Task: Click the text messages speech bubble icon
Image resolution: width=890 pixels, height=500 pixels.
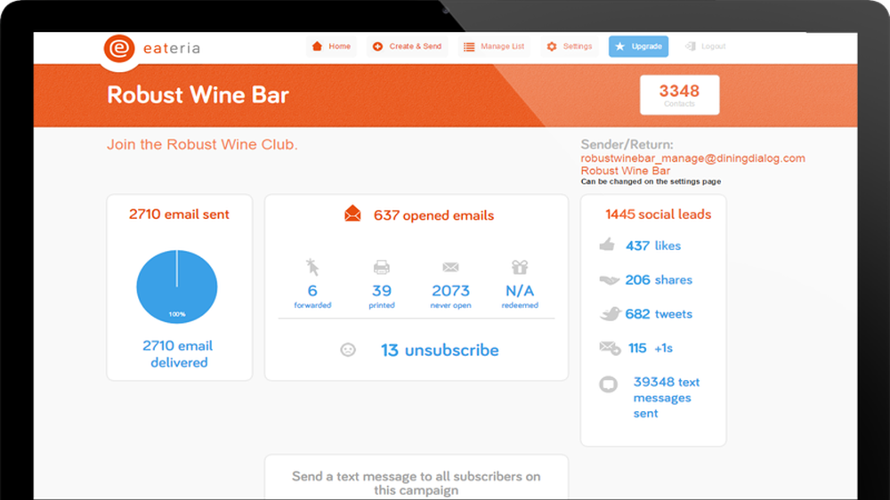Action: (609, 384)
